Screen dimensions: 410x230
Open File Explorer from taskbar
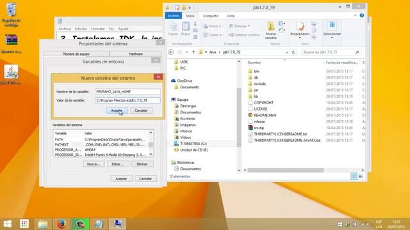tap(43, 224)
